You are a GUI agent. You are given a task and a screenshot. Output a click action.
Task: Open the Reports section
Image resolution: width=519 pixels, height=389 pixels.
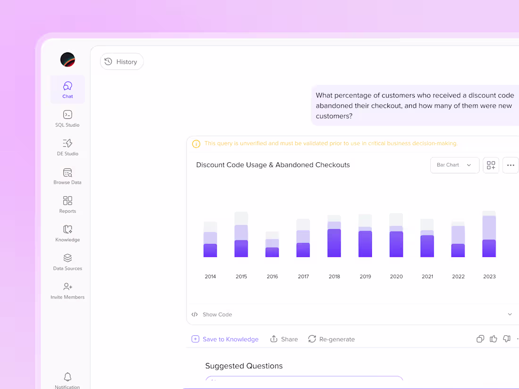coord(67,205)
